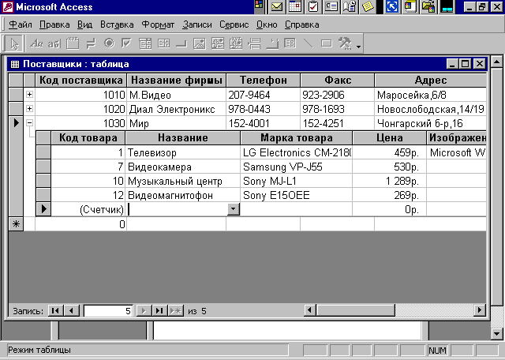Image resolution: width=505 pixels, height=360 pixels.
Task: Click record number field showing 5
Action: pos(108,311)
